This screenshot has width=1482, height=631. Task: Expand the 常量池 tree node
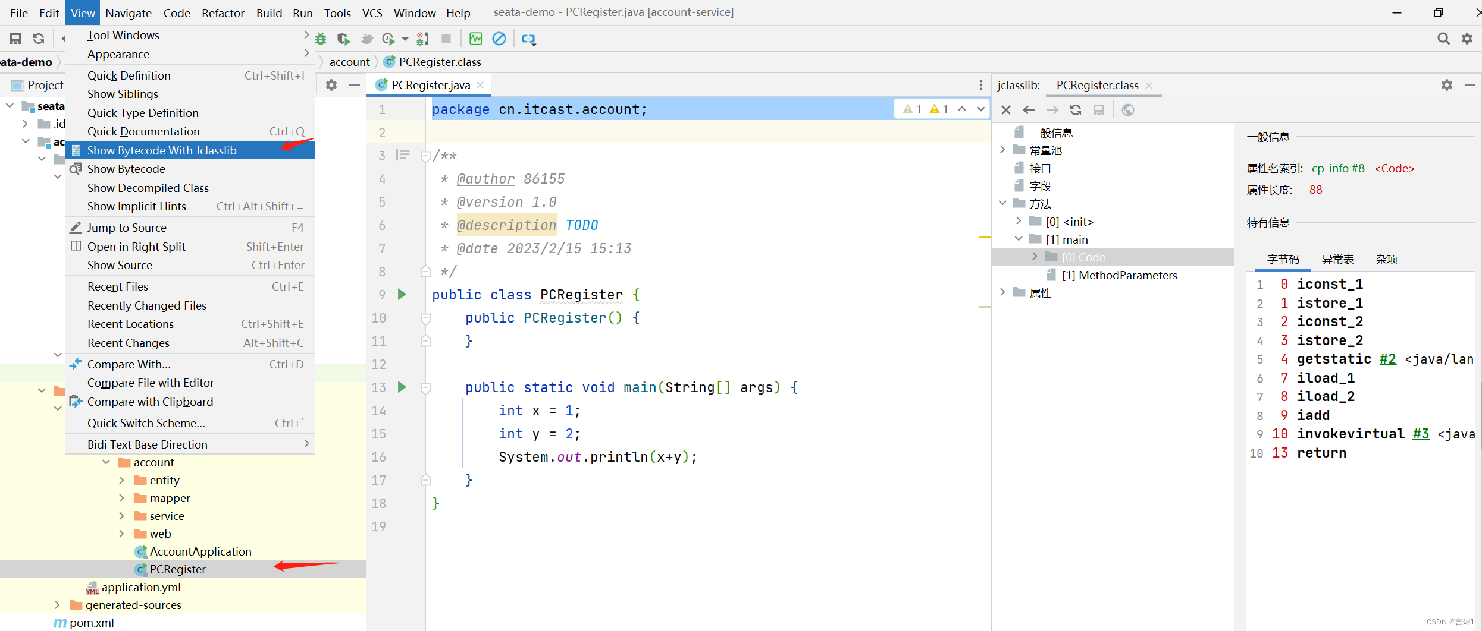pos(1003,150)
